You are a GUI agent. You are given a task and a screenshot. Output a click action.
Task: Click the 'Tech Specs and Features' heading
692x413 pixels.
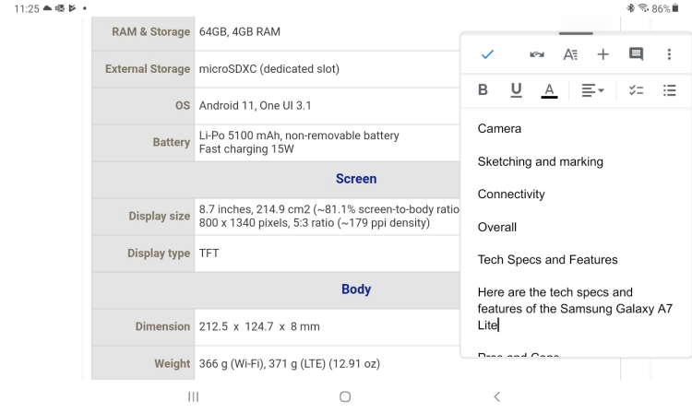tap(547, 260)
